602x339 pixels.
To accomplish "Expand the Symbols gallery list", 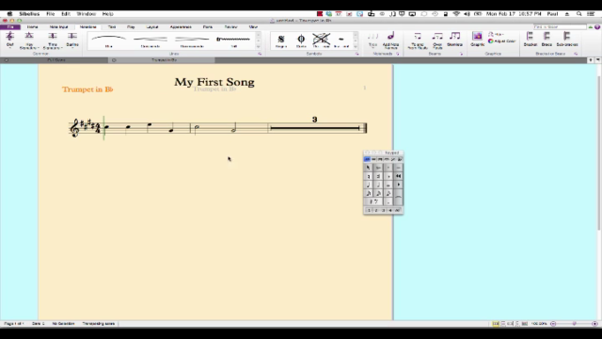I will point(356,47).
